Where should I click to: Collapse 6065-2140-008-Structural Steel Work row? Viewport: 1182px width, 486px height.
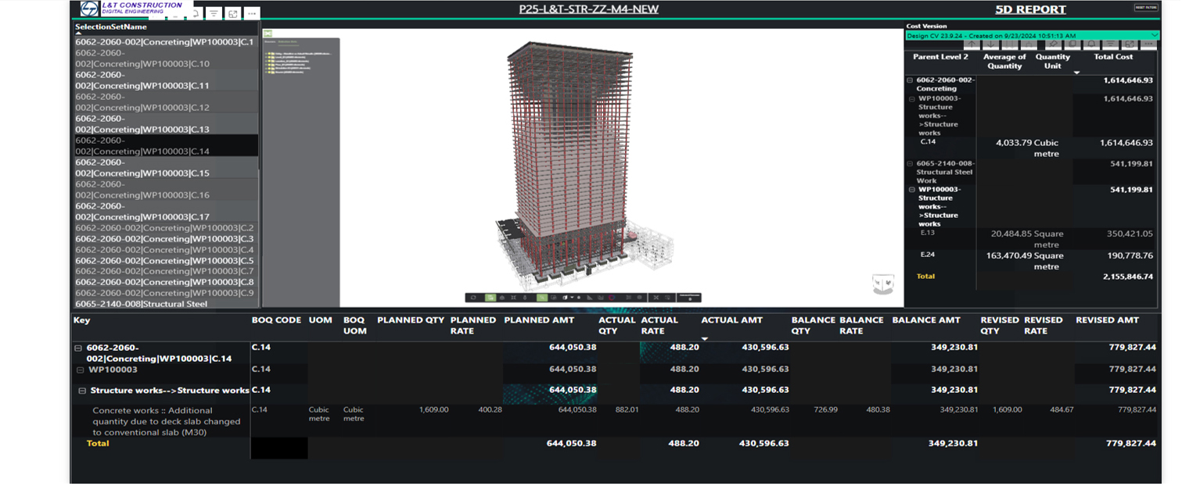point(910,163)
